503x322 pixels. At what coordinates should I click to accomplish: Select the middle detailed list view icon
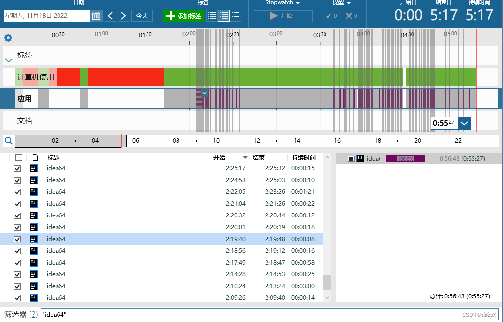[224, 16]
